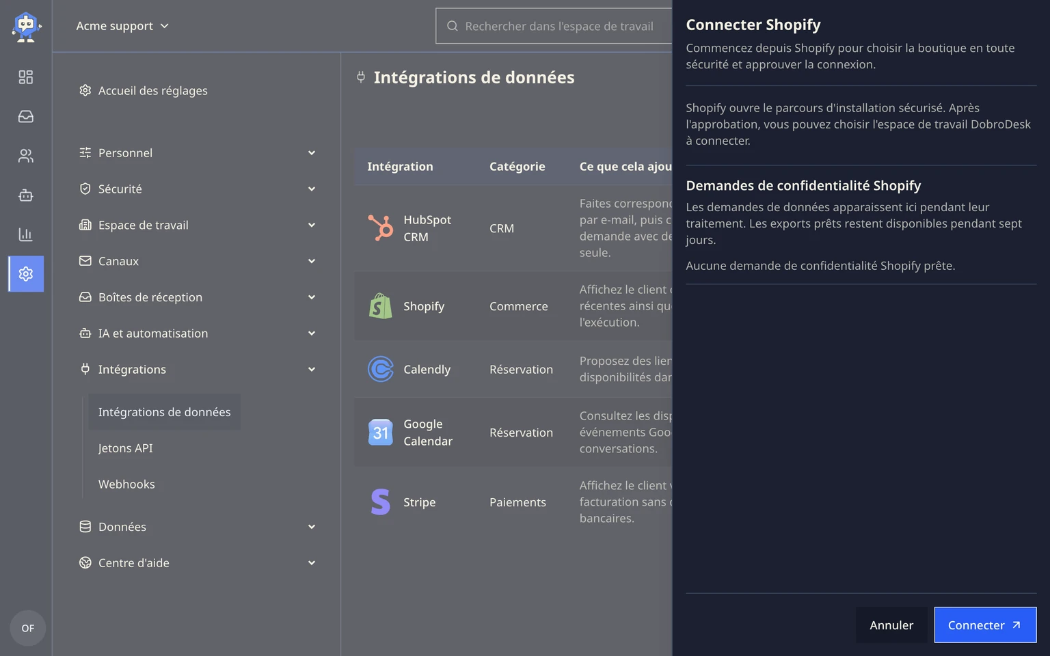Click the Paiements category cell

click(517, 502)
